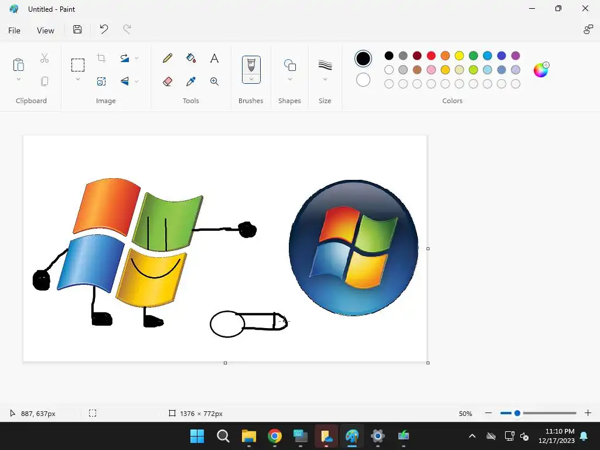Click the Paint app icon in title bar
Screen dimensions: 600x450
14,9
